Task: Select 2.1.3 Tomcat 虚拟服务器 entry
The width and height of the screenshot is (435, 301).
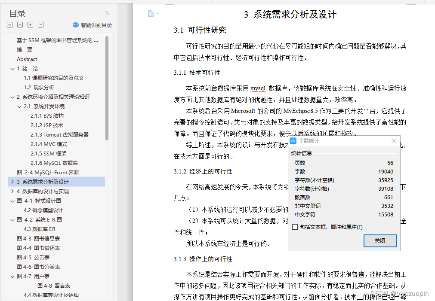Action: point(60,134)
